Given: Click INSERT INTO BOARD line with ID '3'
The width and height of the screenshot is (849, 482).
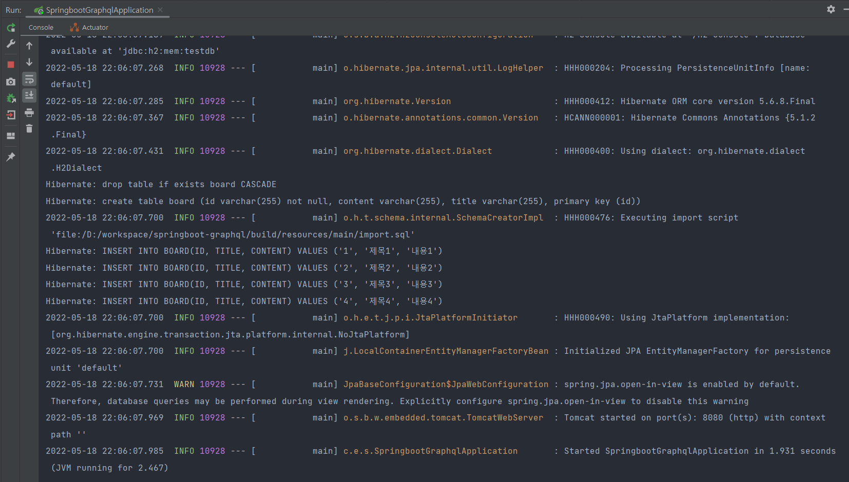Looking at the screenshot, I should (244, 284).
